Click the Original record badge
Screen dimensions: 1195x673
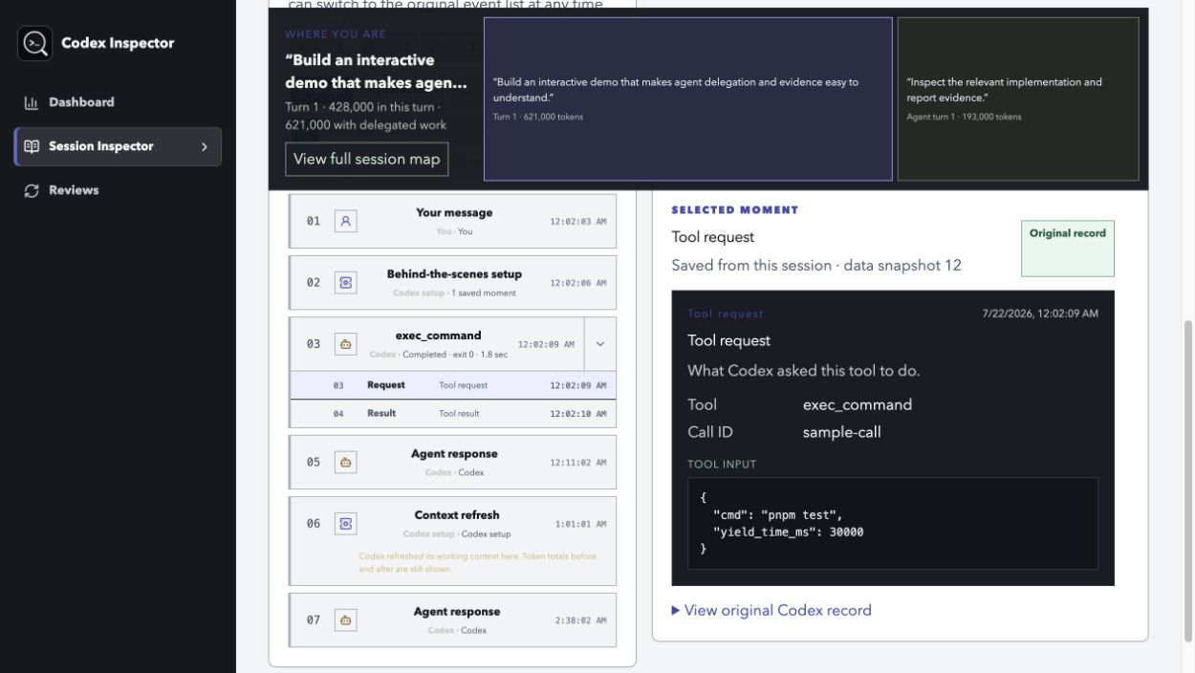1068,249
